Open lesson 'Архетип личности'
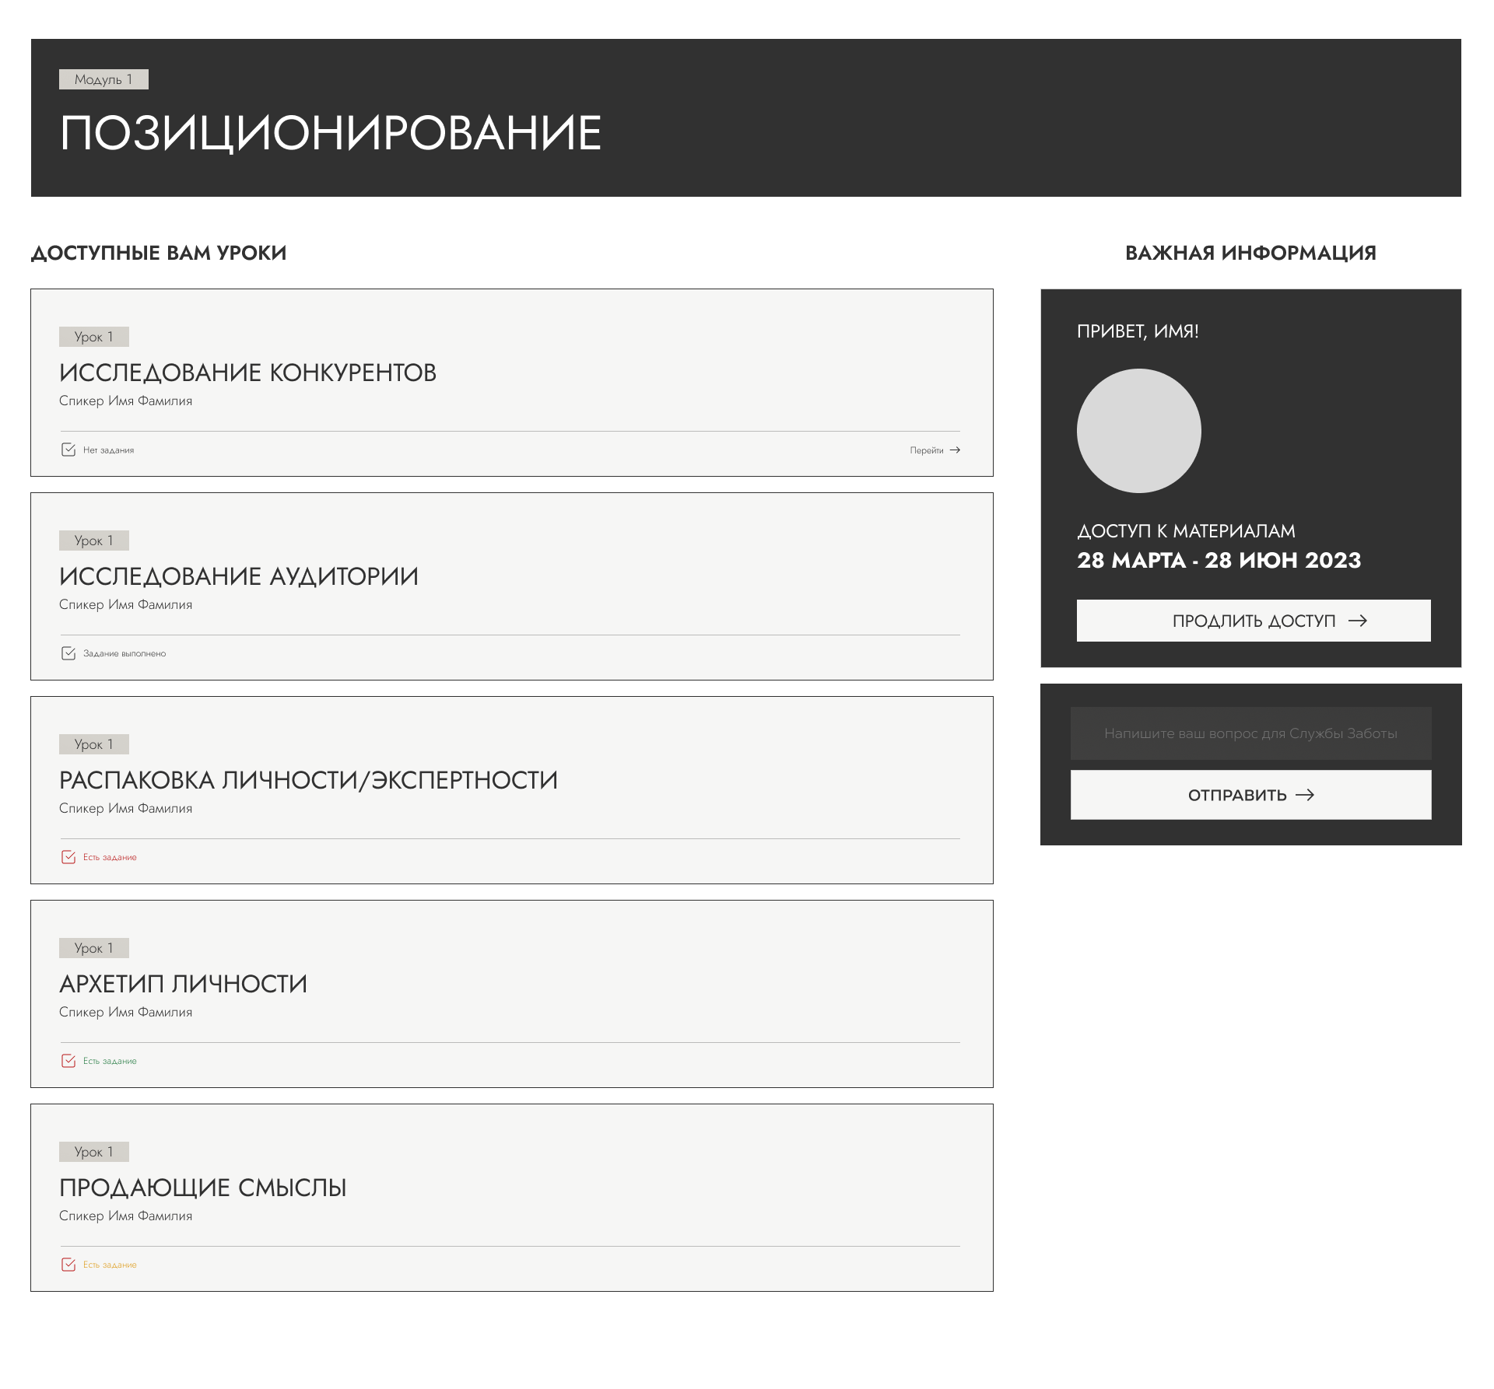Screen dimensions: 1494x1389 click(x=183, y=984)
